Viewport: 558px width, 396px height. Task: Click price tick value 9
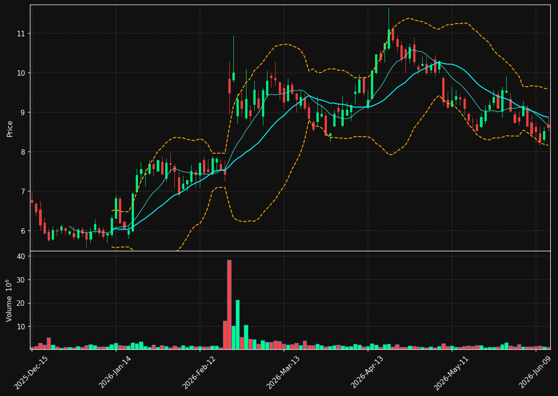[23, 112]
